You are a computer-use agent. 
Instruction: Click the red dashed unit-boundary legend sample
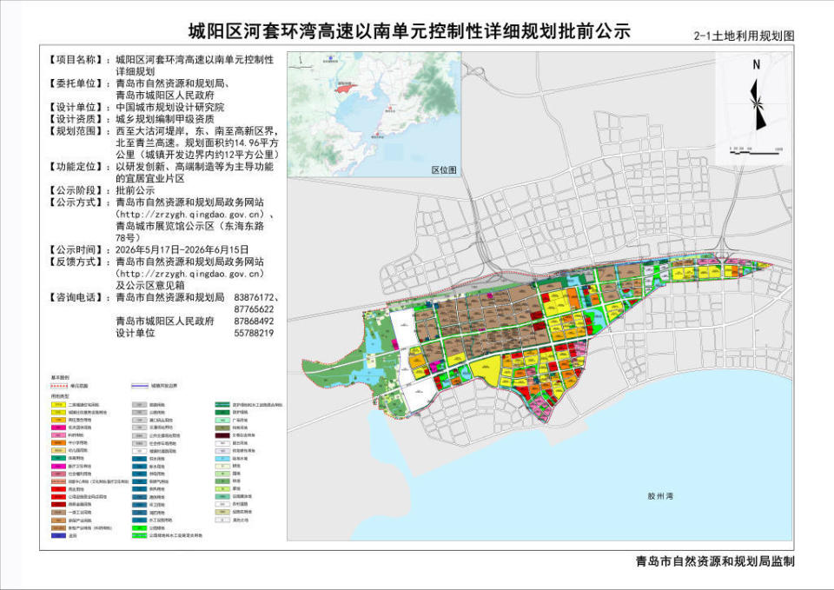[x=59, y=386]
